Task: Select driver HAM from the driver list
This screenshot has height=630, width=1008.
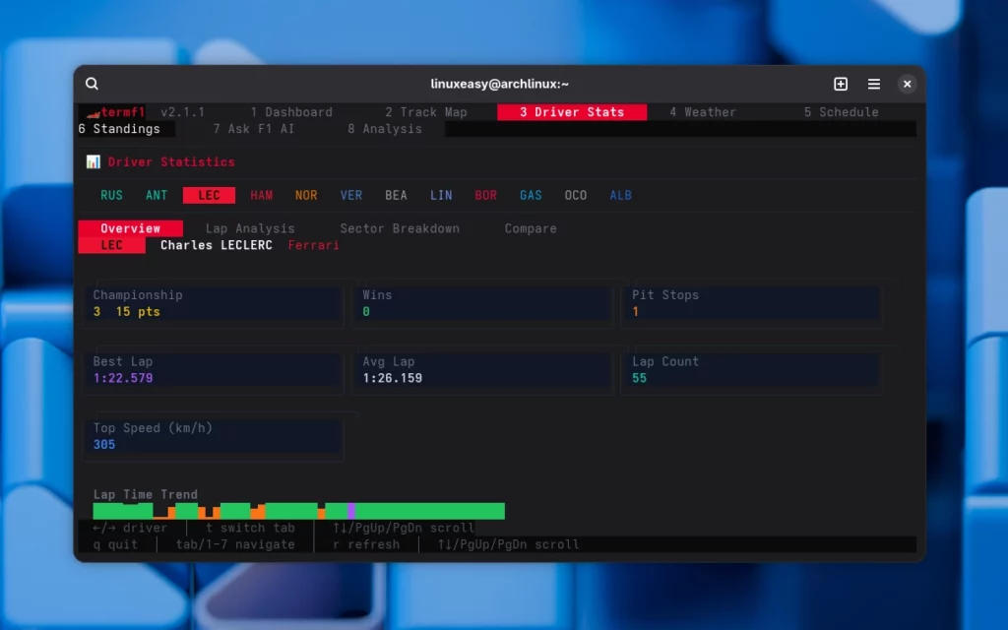Action: [261, 195]
